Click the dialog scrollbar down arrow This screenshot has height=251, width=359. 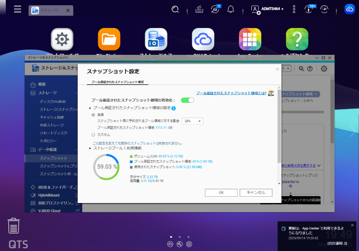click(x=279, y=184)
